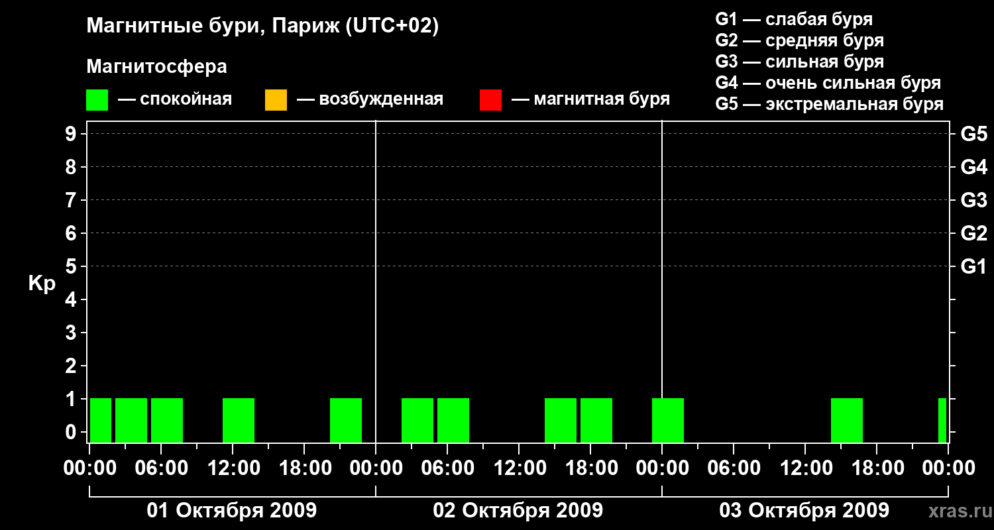Click the orange 'возбужденная' legend swatch
Screen dimensions: 994x530
pyautogui.click(x=276, y=100)
